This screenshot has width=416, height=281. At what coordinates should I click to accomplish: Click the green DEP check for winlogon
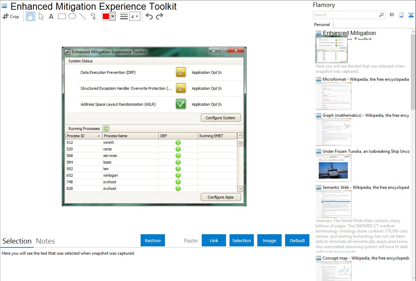click(x=178, y=175)
